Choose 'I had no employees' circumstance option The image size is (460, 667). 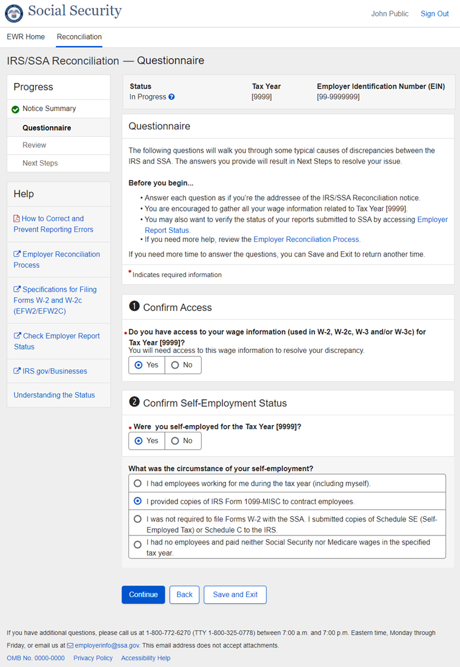coord(138,545)
